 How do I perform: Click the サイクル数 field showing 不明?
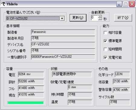(120, 102)
